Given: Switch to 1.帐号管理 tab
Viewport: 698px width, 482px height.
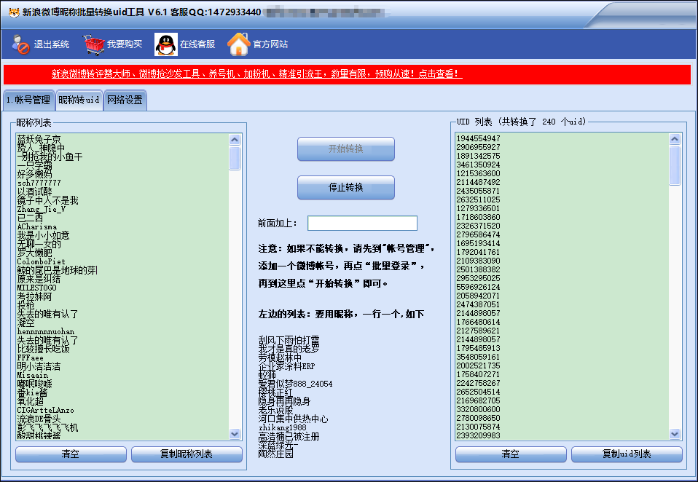Looking at the screenshot, I should pyautogui.click(x=28, y=100).
